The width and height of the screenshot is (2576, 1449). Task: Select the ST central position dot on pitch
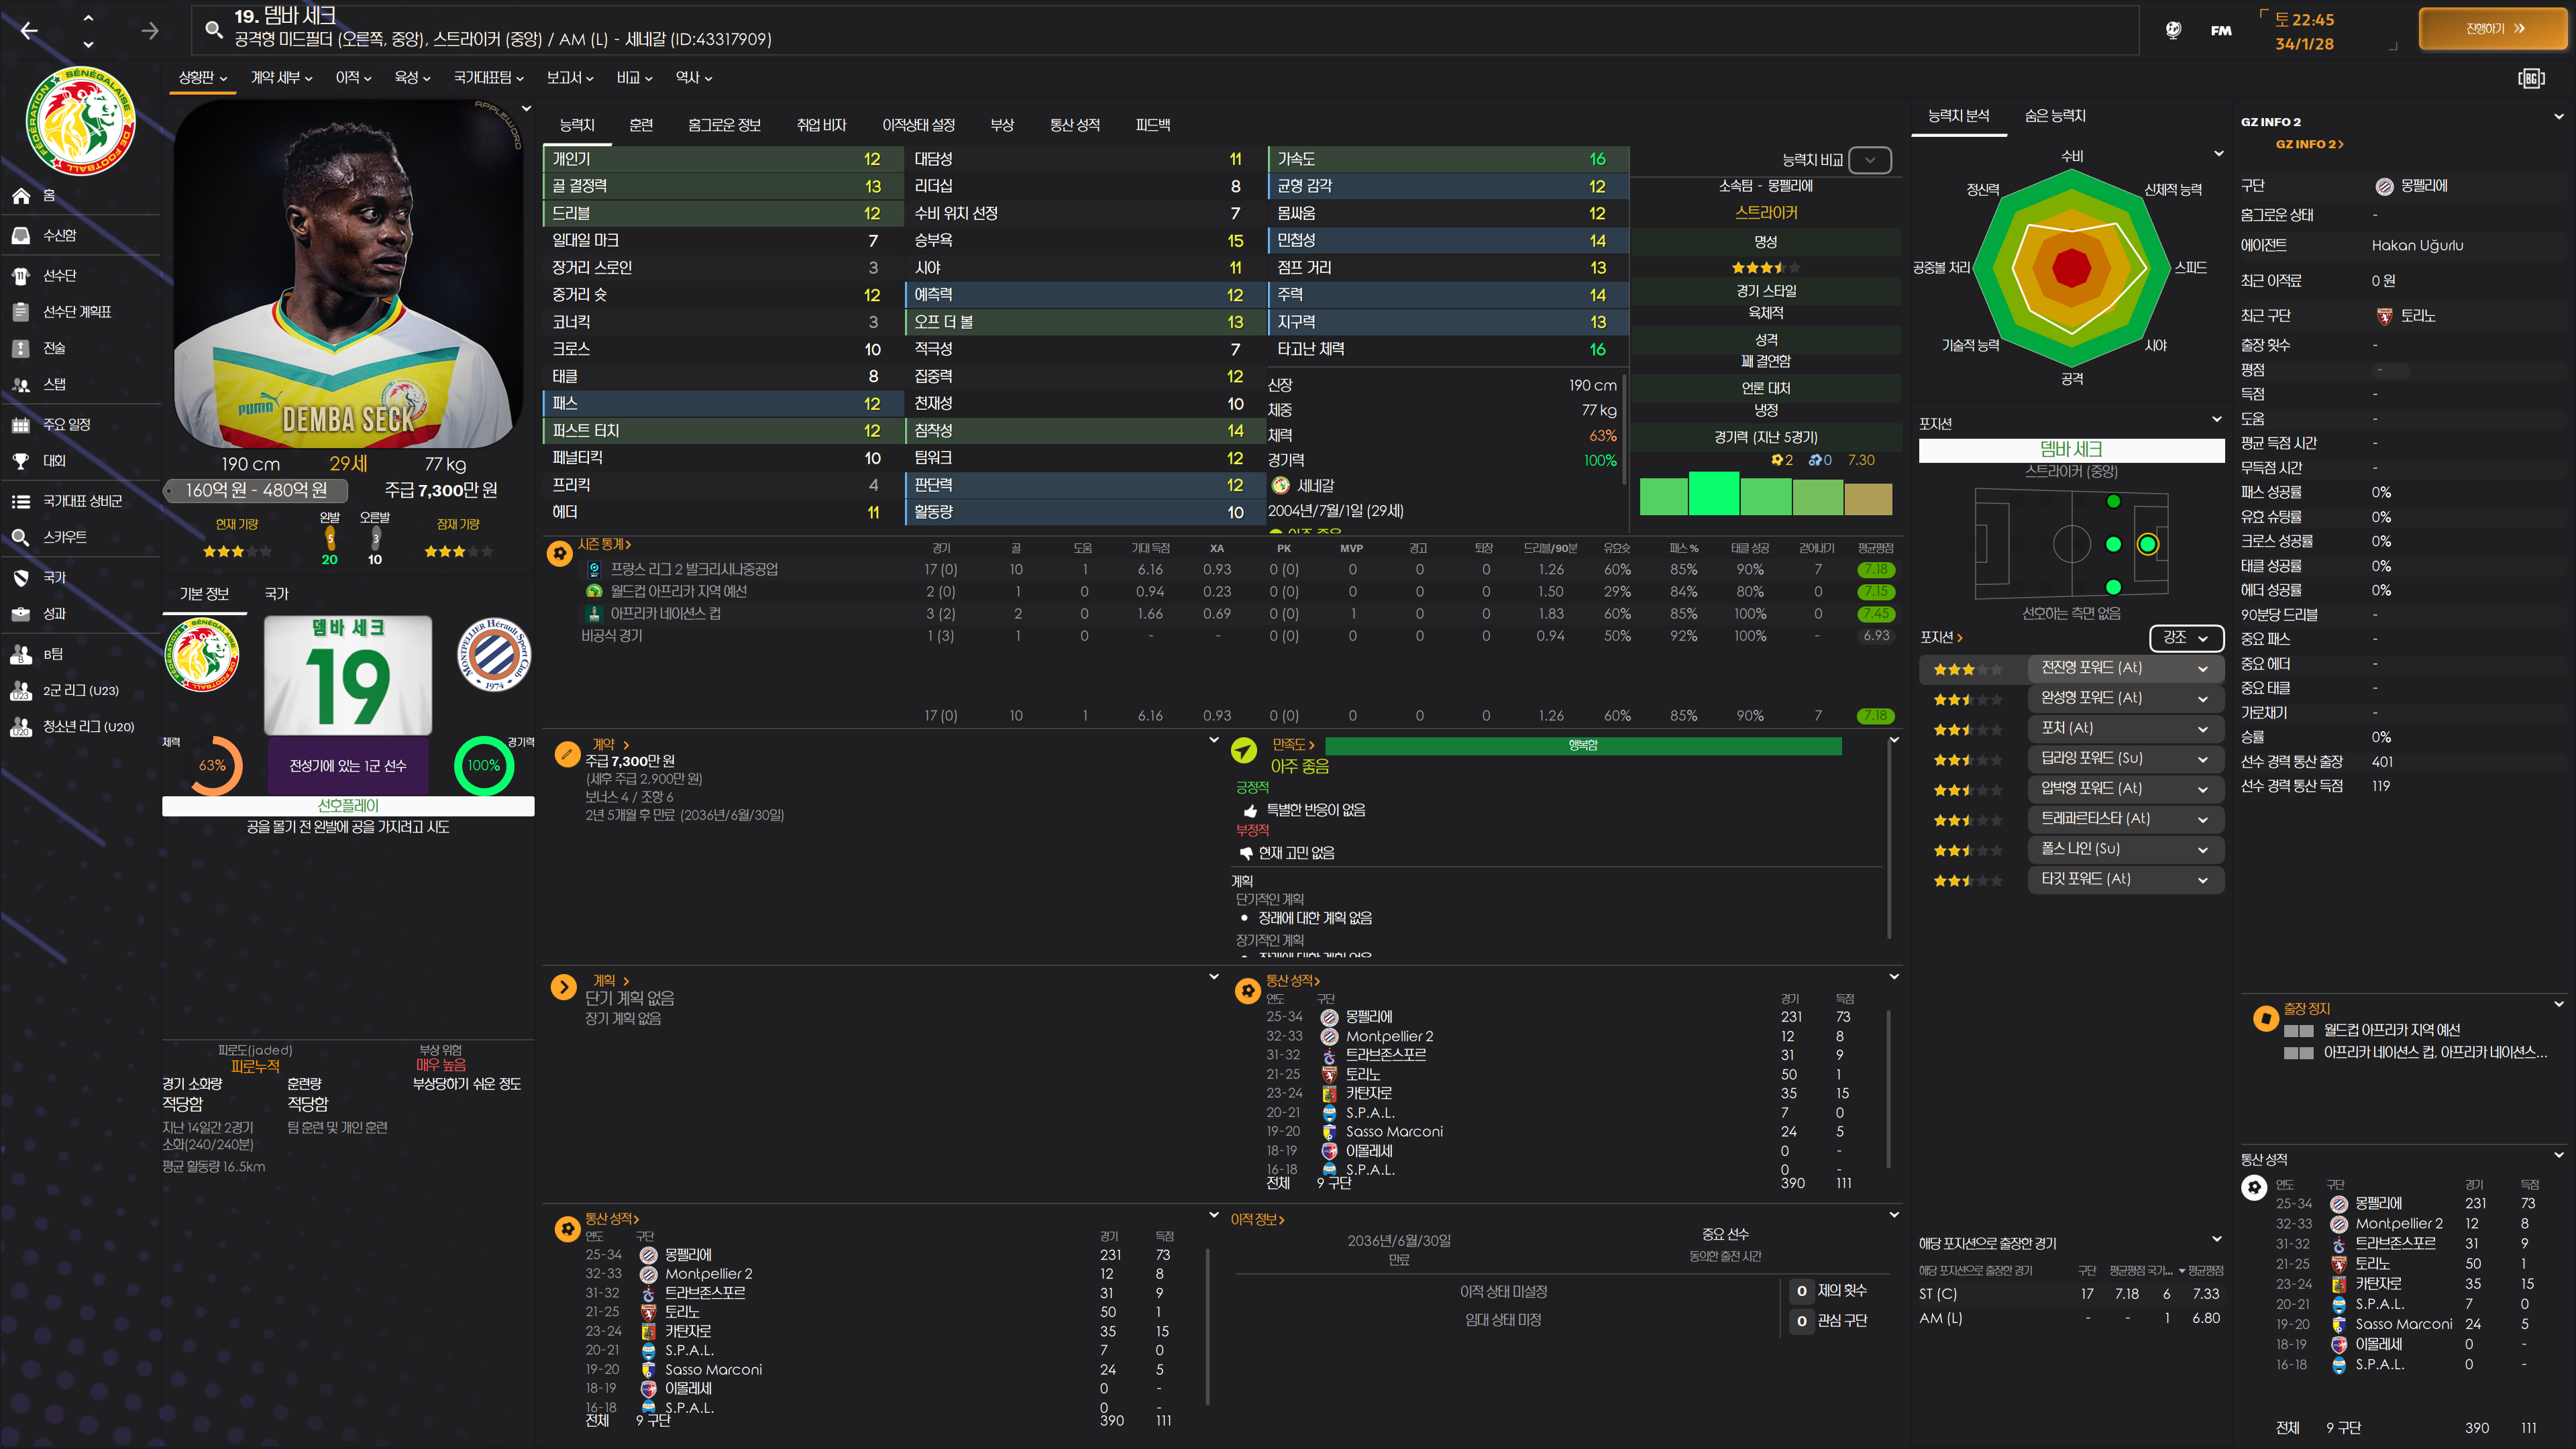pos(2147,544)
